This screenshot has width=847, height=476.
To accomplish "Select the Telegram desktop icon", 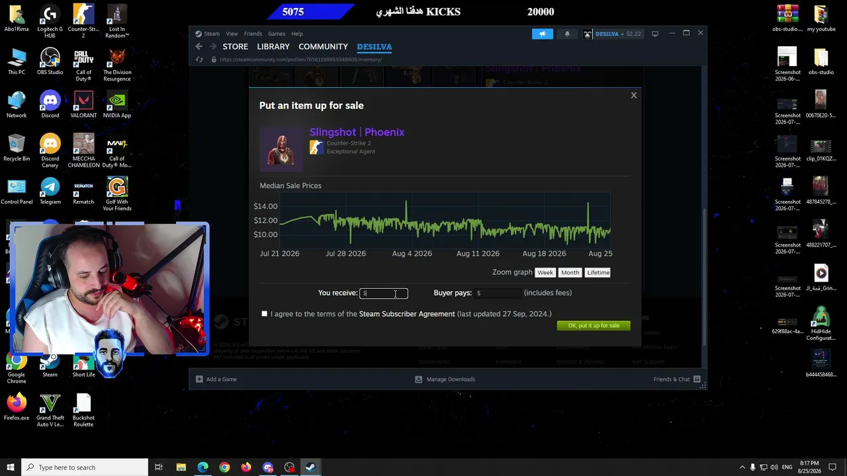I will click(x=50, y=192).
